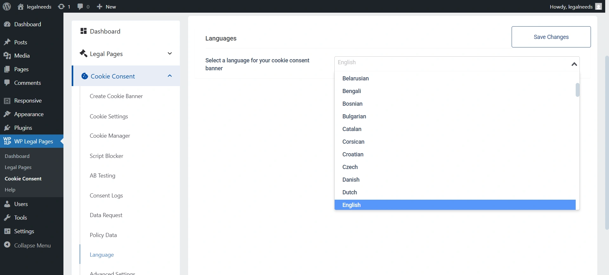
Task: Click the Save Changes button
Action: [x=551, y=37]
